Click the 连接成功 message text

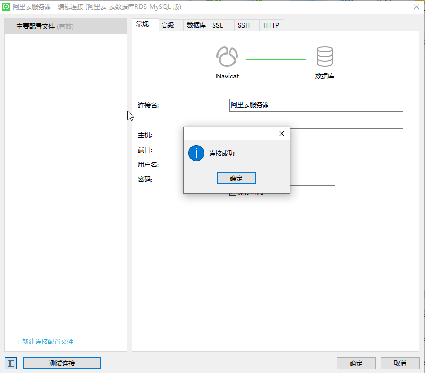(x=222, y=154)
